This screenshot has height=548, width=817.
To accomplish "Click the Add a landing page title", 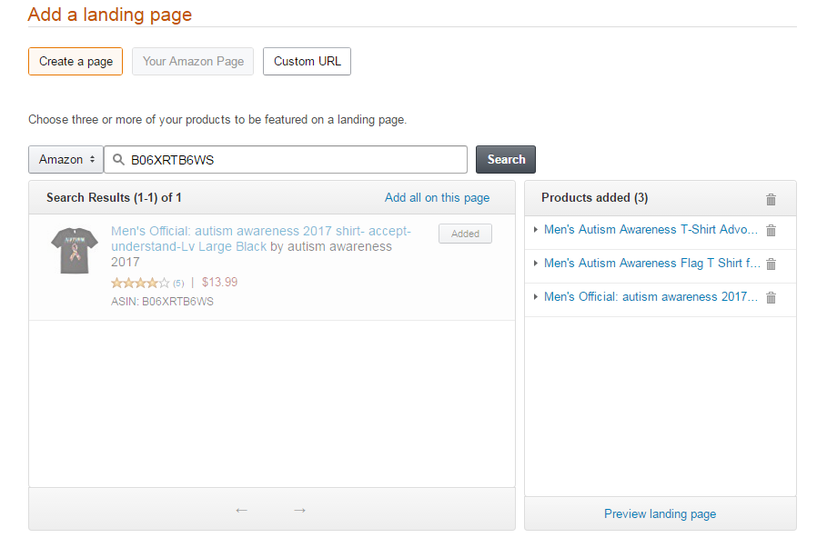I will [x=110, y=15].
